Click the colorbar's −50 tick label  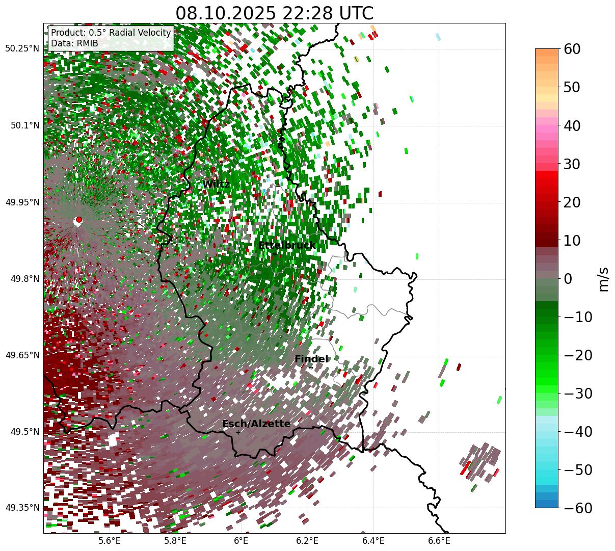point(577,469)
